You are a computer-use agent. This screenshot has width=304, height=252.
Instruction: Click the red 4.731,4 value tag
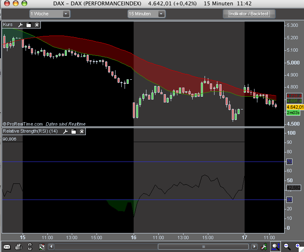(294, 96)
